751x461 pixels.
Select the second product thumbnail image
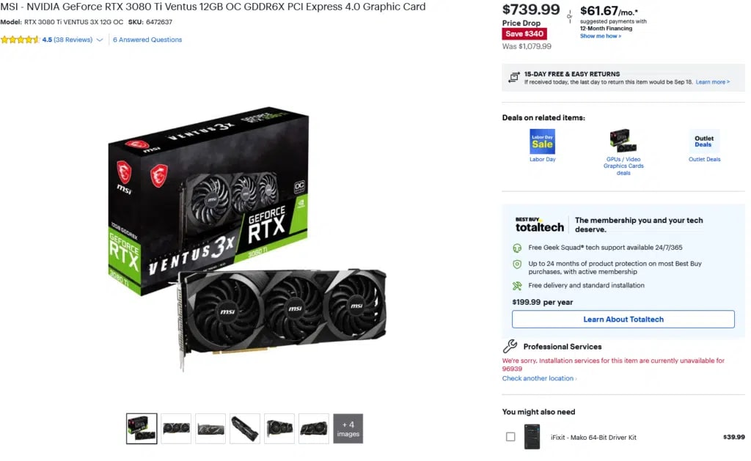[176, 429]
